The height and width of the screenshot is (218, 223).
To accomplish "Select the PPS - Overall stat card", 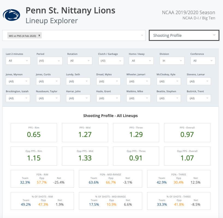I will tap(187, 133).
